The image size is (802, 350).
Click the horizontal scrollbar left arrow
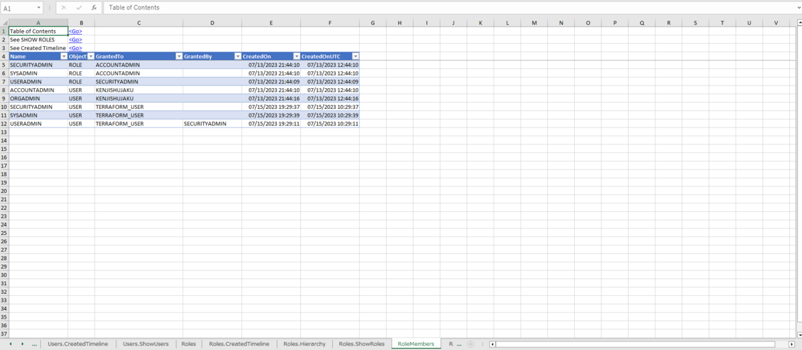click(493, 344)
